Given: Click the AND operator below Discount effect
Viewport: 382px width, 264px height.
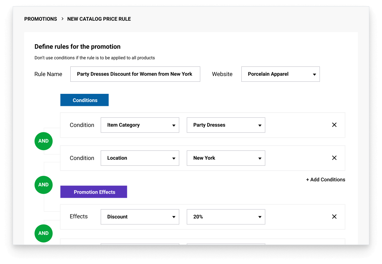Looking at the screenshot, I should tap(44, 233).
